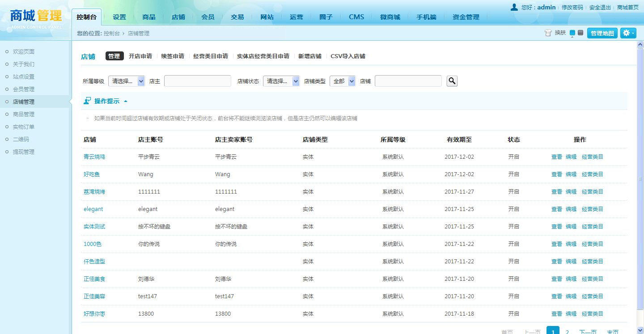Open the 资金管理 top navigation tab
The width and height of the screenshot is (644, 334).
tap(466, 17)
